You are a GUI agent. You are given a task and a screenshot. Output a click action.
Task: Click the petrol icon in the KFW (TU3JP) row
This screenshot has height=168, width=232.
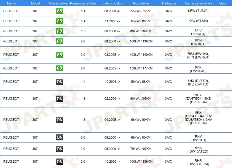pyautogui.click(x=59, y=11)
